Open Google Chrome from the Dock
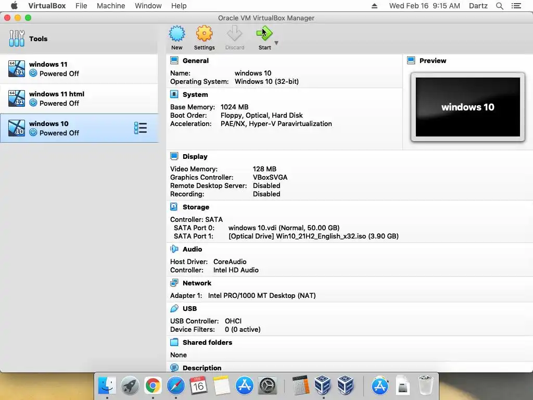This screenshot has width=533, height=400. pyautogui.click(x=153, y=385)
